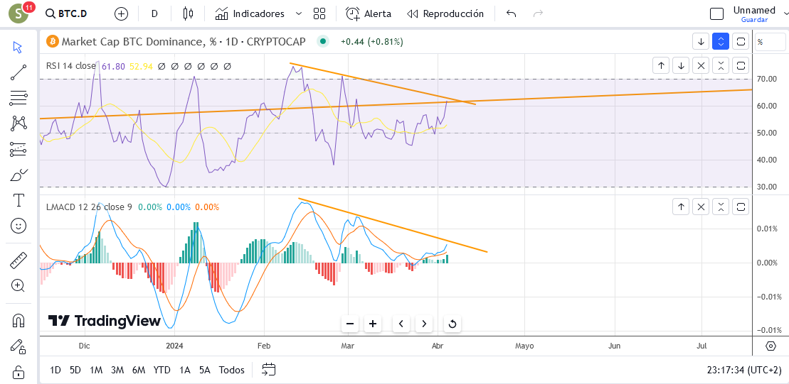Select the YTD date range
Screen dimensions: 789x384
[x=161, y=371]
